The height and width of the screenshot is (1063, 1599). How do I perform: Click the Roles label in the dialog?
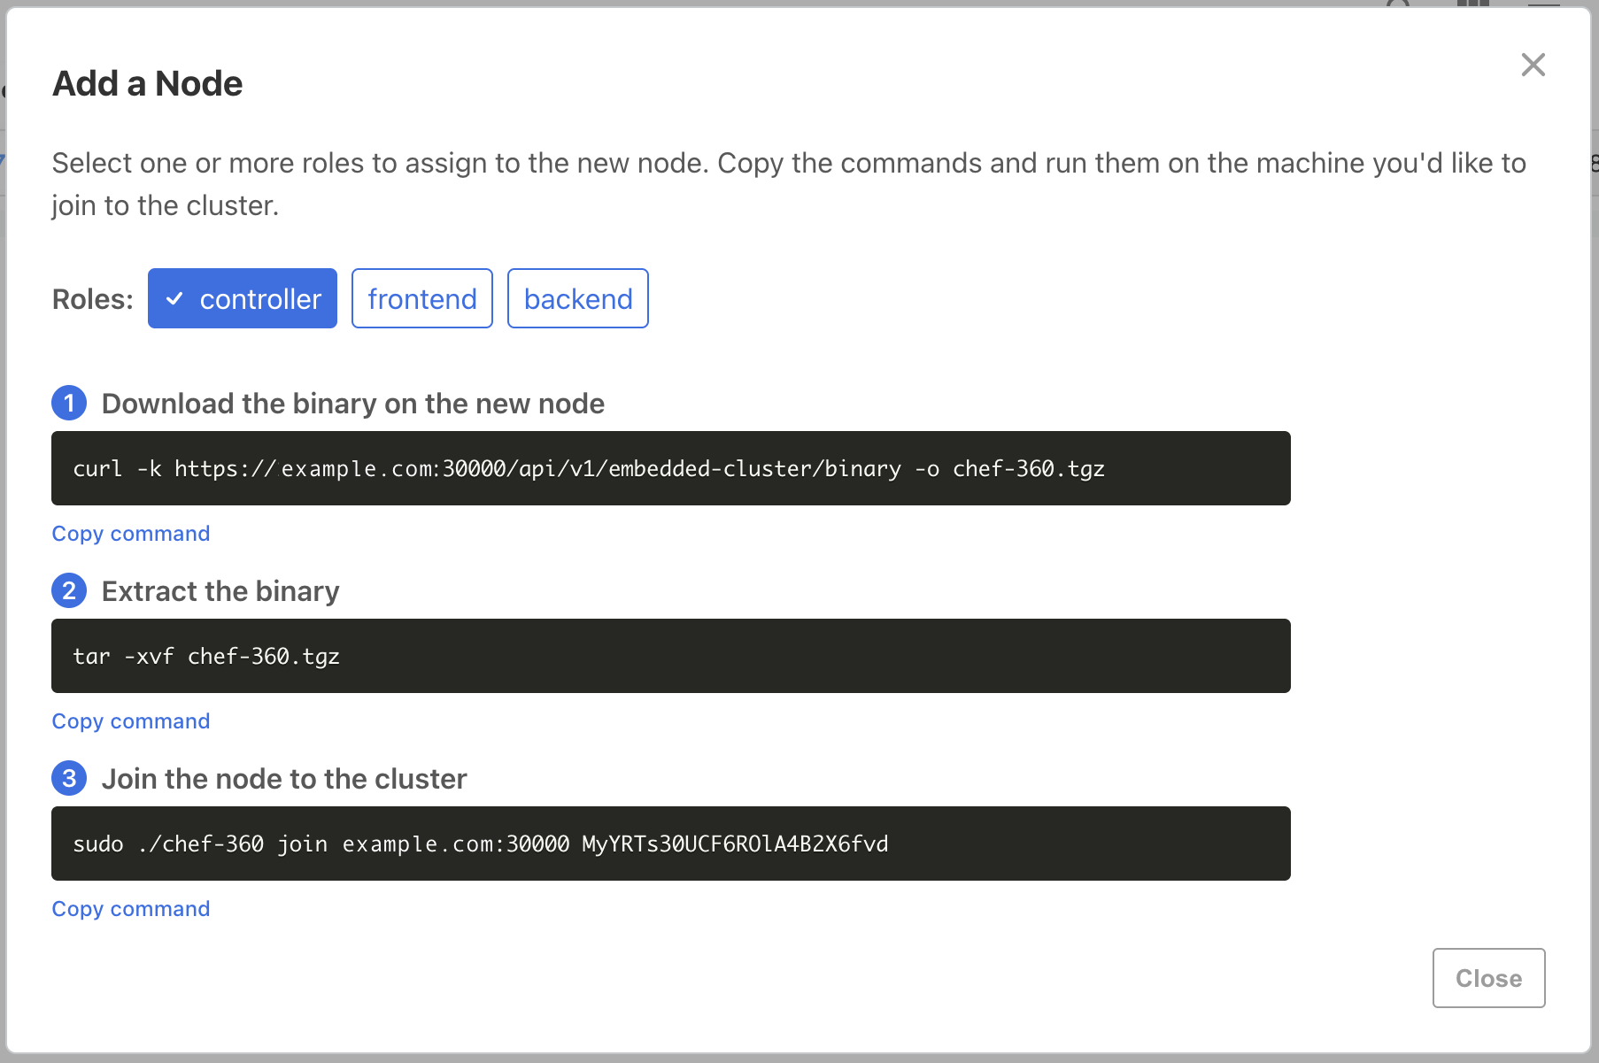click(x=91, y=298)
